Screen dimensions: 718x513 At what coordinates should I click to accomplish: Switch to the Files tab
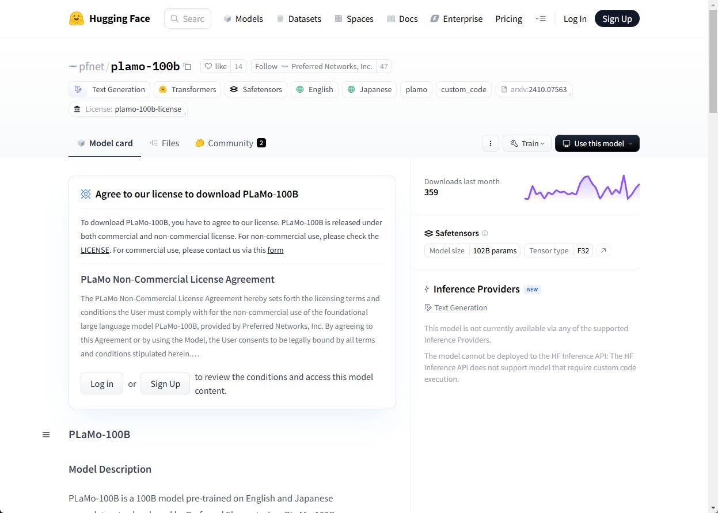coord(164,143)
